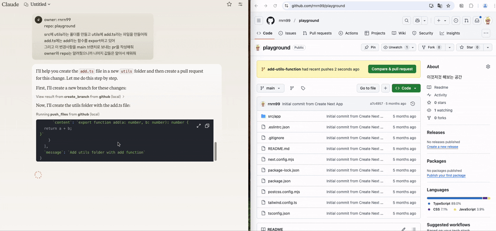Open rnrn99 owner link in breadcrumb
This screenshot has width=496, height=231.
[x=284, y=21]
